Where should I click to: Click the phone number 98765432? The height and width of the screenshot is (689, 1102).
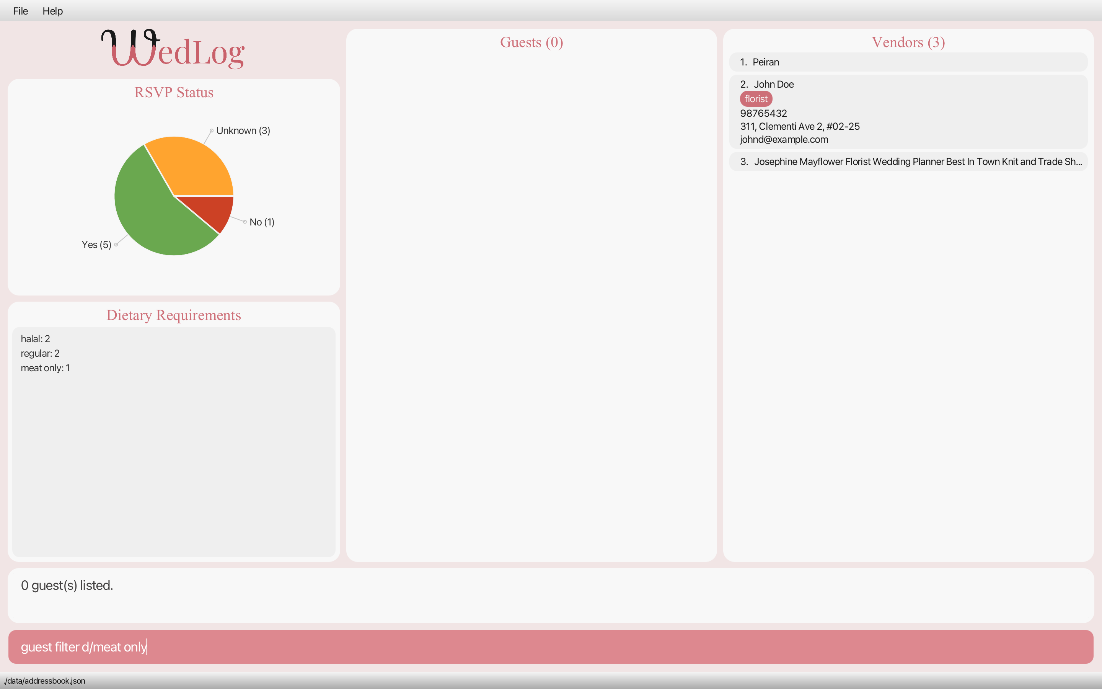coord(763,113)
